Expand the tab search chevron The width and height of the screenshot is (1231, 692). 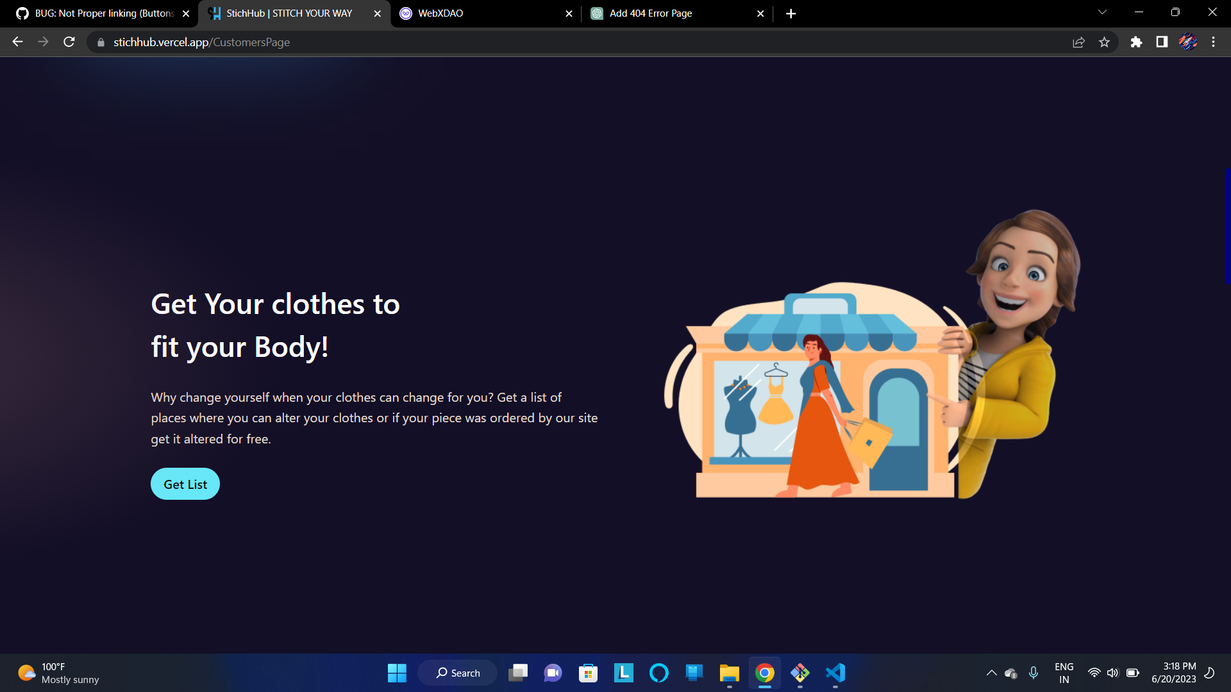pos(1102,12)
